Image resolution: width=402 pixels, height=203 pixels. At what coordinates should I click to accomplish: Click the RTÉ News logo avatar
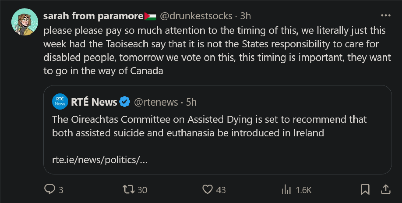[x=60, y=102]
